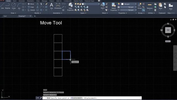Add a new drawing tab
Viewport: 177px width, 100px height.
click(x=35, y=16)
